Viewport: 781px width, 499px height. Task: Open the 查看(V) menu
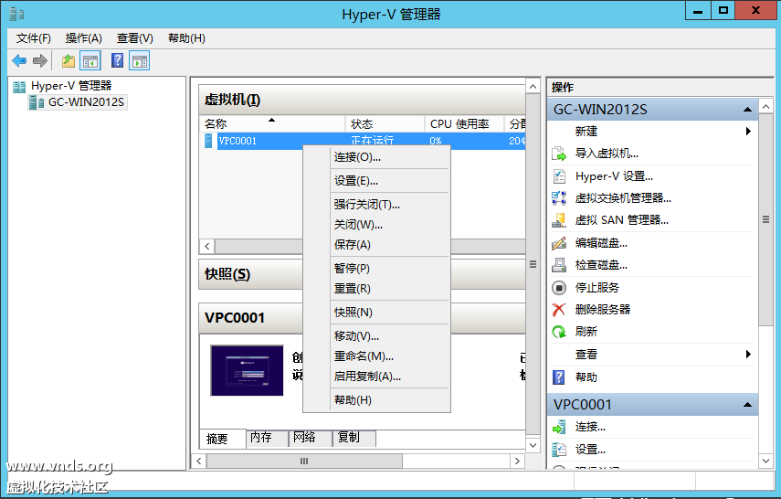tap(135, 38)
